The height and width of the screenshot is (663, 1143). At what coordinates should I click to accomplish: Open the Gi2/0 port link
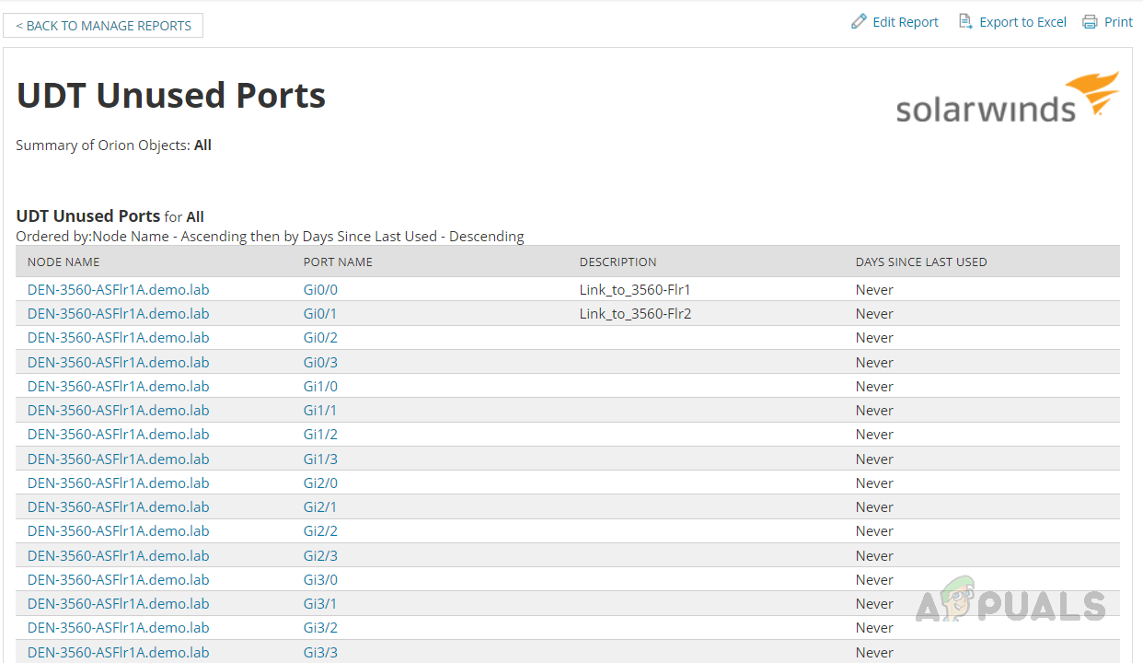320,483
